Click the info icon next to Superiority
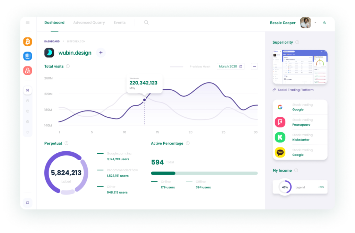Screen dimensions: 355x233 pos(297,42)
